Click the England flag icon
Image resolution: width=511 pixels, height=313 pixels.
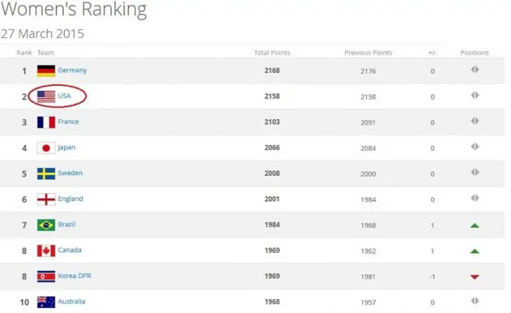click(x=46, y=199)
